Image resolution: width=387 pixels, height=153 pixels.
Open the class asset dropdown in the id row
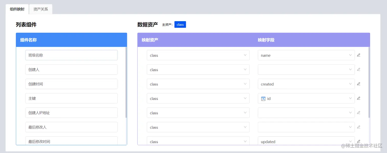[198, 98]
